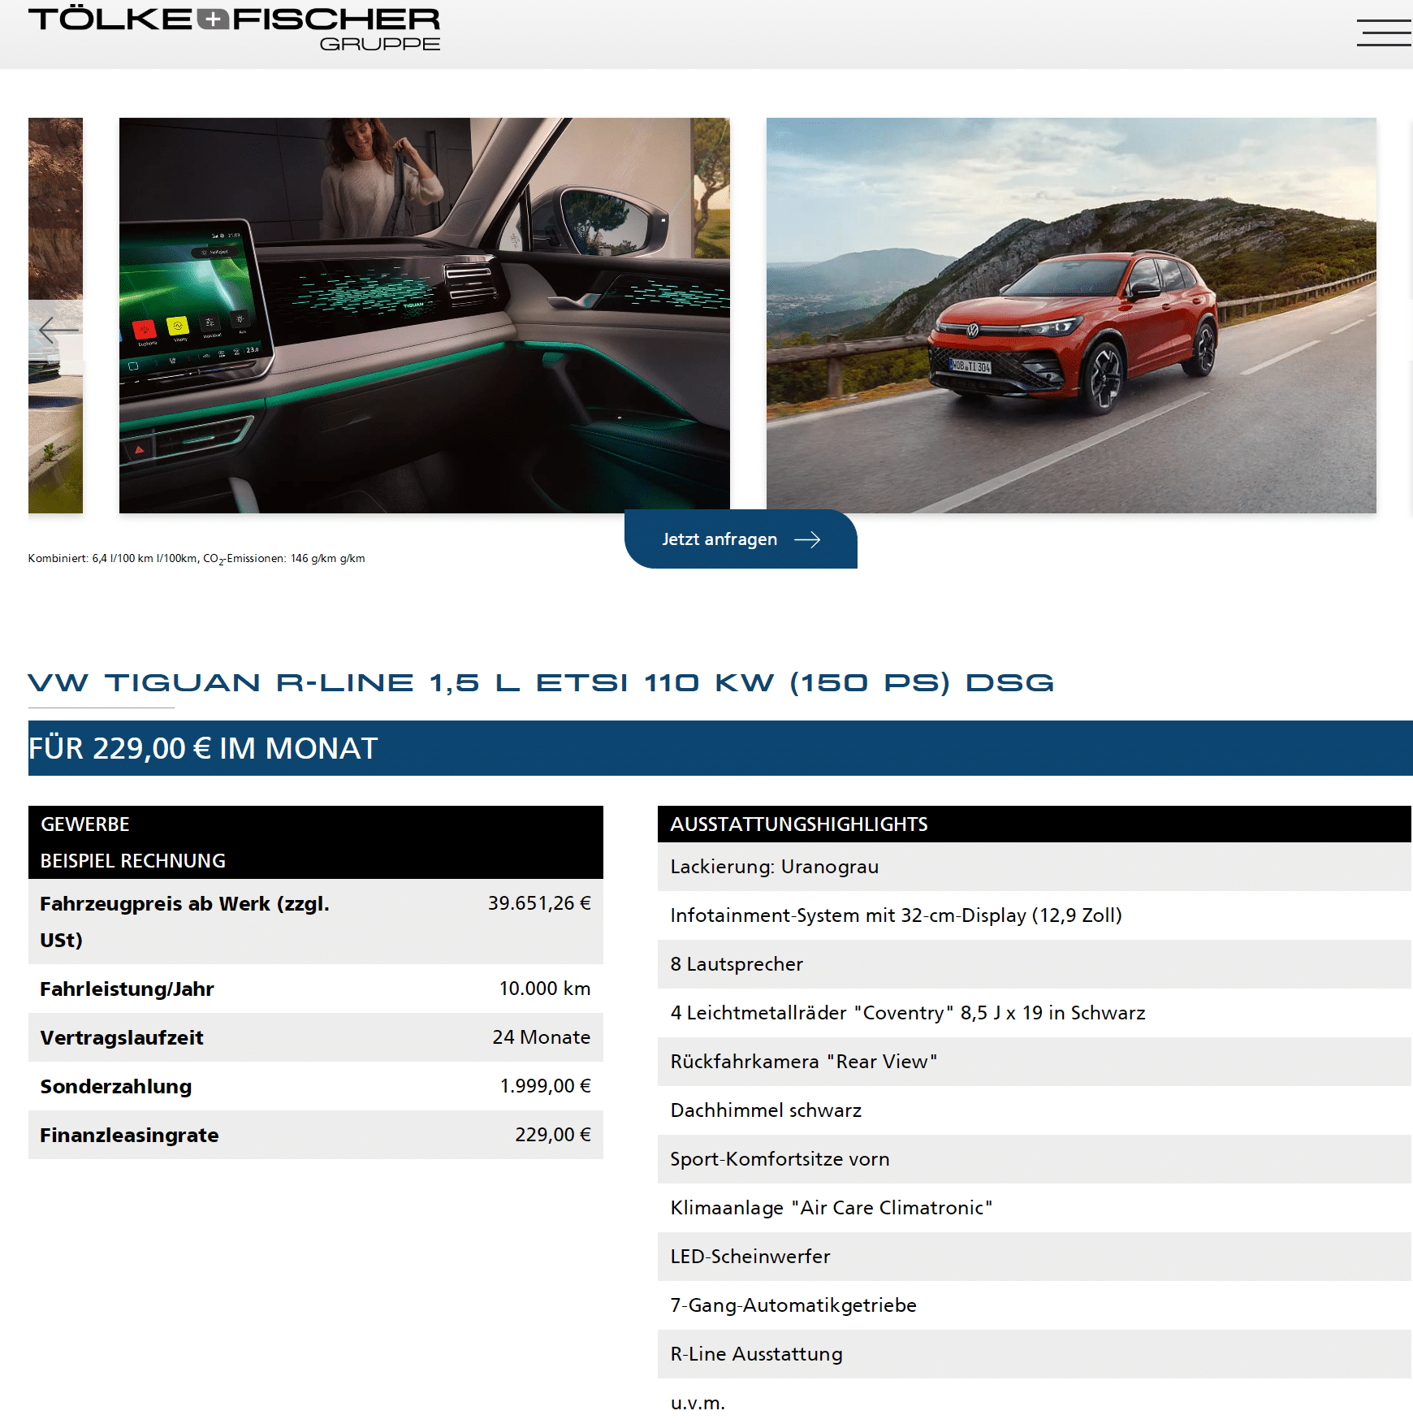This screenshot has height=1428, width=1413.
Task: Click Infotainment-System mit 32-cm-Display row
Action: pyautogui.click(x=1035, y=915)
